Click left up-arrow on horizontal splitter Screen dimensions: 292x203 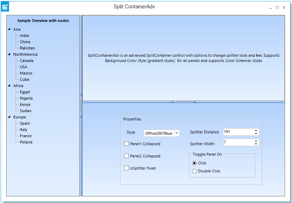172,102
